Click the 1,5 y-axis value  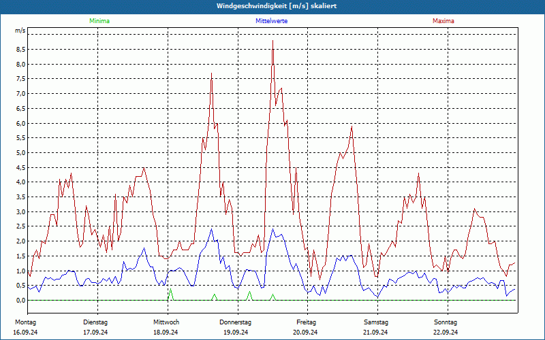tap(20, 256)
